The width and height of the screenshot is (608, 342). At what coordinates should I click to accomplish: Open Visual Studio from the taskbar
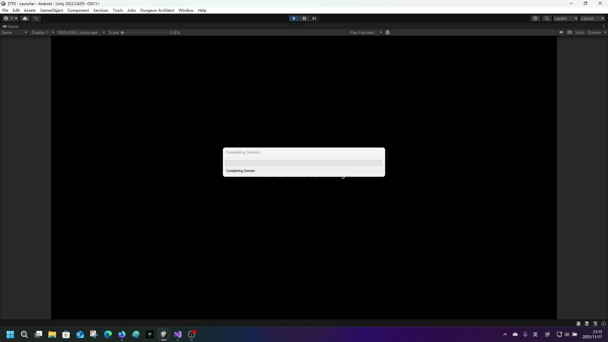coord(178,334)
